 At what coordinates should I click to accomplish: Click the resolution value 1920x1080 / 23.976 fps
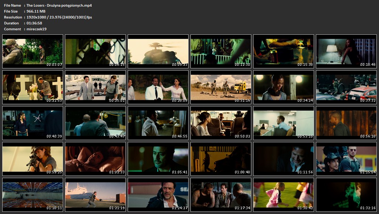tap(59, 17)
